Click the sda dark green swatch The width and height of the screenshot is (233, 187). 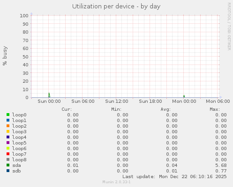8,165
